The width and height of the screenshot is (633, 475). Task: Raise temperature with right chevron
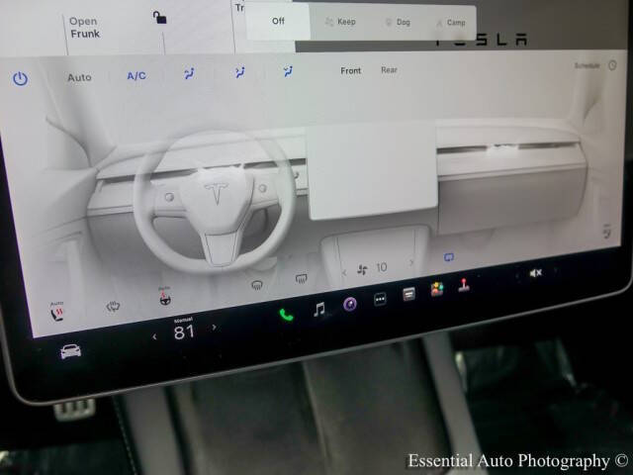[214, 327]
